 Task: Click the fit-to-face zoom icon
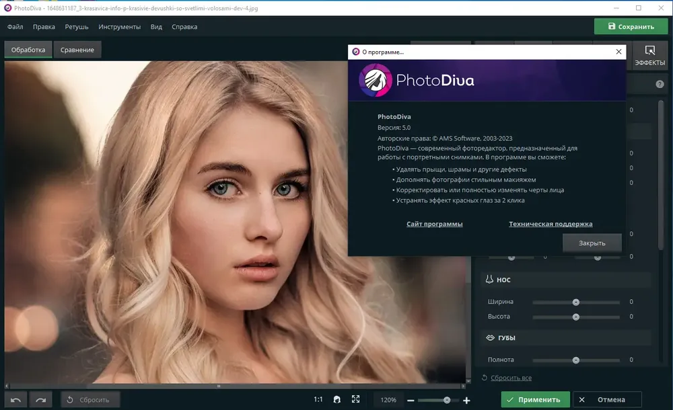pos(337,400)
